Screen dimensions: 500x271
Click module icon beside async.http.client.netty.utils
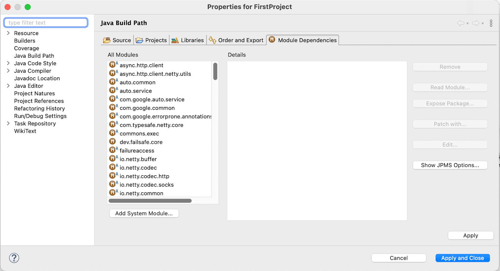[113, 73]
